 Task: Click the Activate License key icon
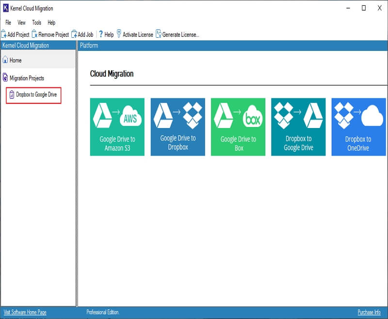click(x=119, y=33)
